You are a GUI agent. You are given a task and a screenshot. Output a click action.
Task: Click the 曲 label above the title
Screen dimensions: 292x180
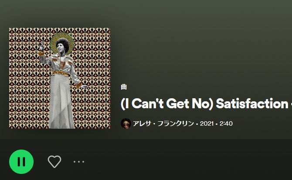[124, 87]
